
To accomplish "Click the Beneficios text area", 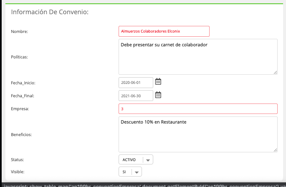I will pos(198,134).
